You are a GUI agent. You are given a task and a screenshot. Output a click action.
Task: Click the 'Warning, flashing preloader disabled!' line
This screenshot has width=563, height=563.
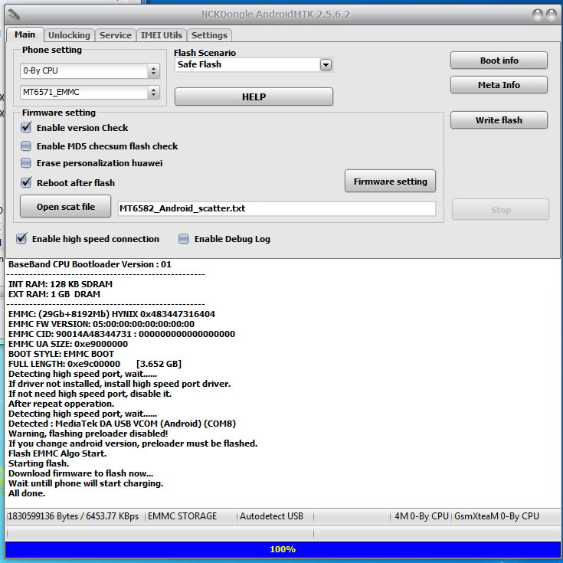[88, 434]
